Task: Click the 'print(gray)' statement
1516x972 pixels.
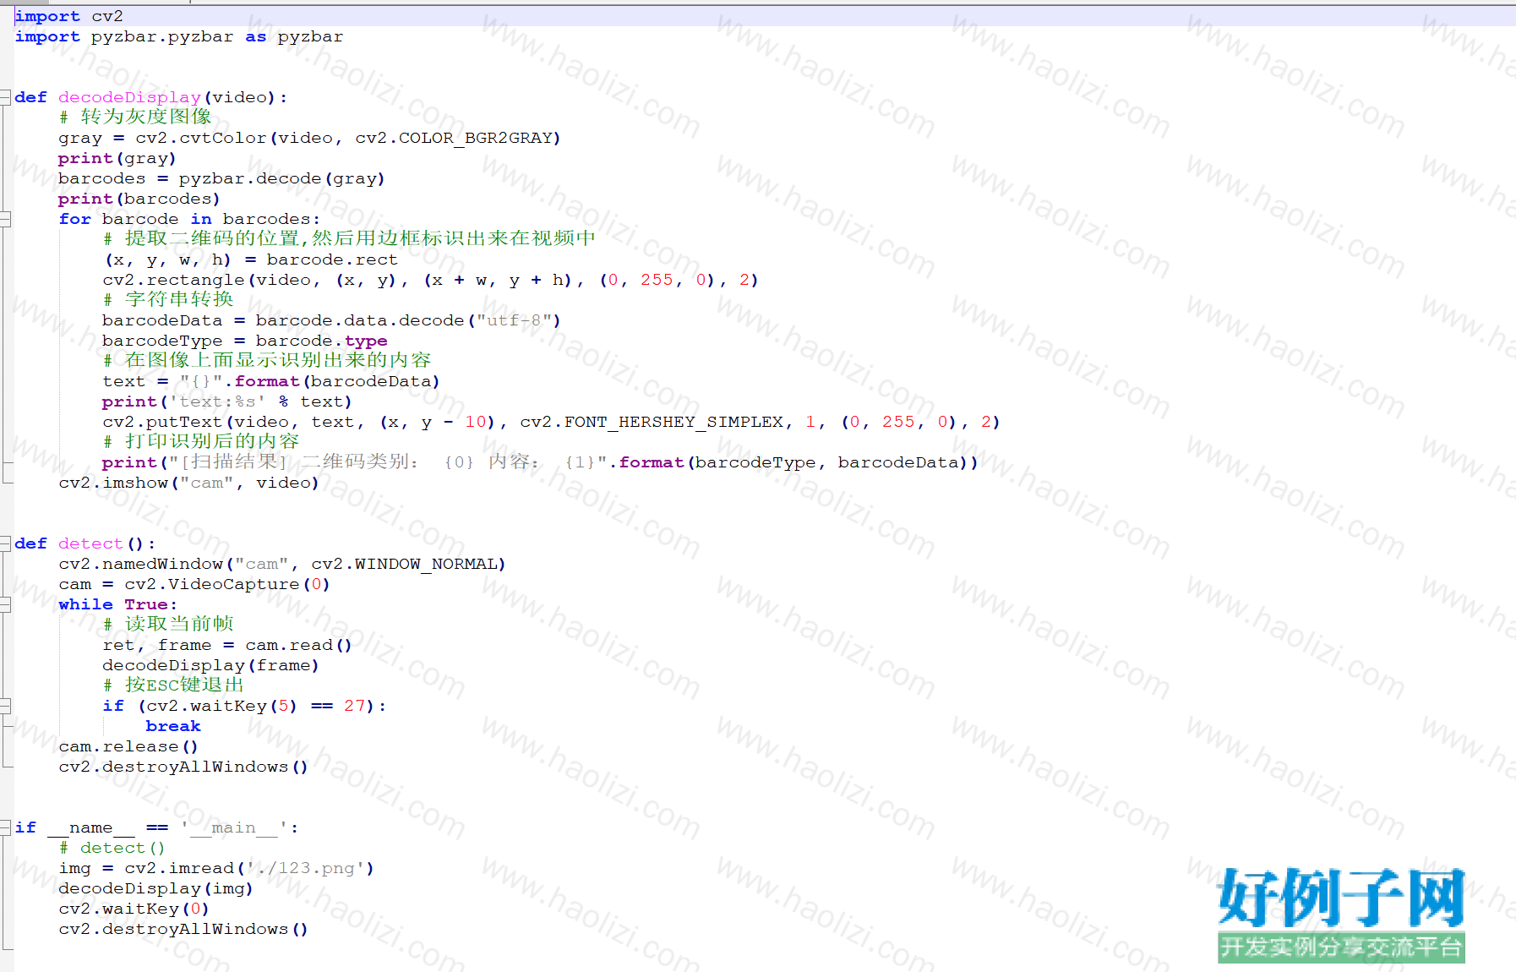Action: (x=117, y=158)
